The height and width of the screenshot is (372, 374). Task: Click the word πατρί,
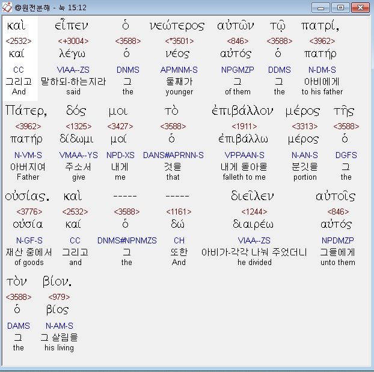click(320, 26)
